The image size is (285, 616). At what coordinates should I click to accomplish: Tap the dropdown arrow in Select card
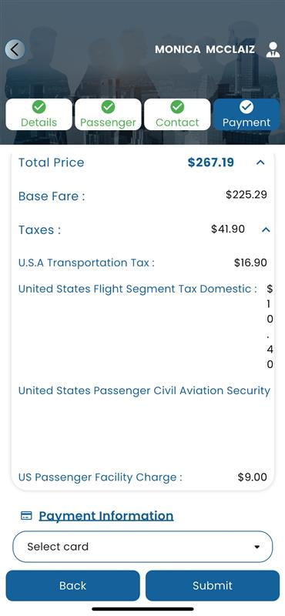click(257, 547)
